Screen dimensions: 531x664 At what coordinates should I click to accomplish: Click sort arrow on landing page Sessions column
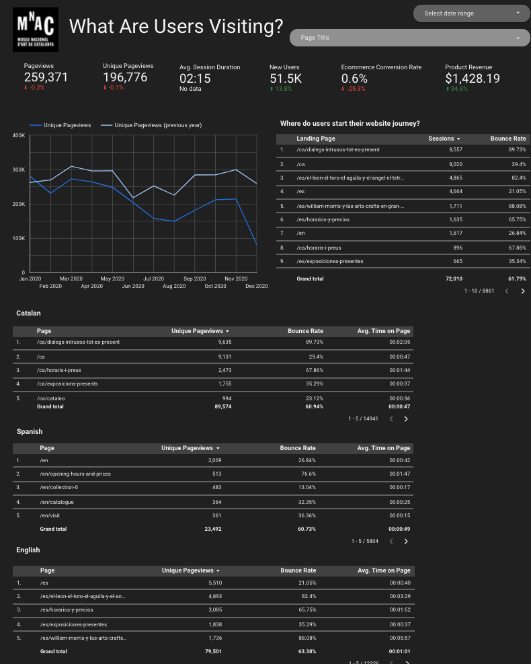pyautogui.click(x=459, y=139)
